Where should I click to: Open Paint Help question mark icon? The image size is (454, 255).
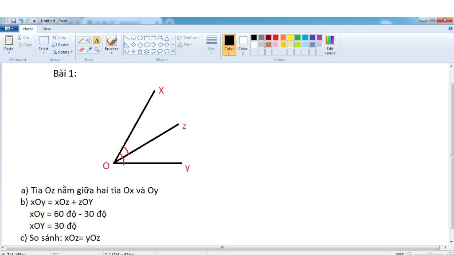pyautogui.click(x=450, y=28)
